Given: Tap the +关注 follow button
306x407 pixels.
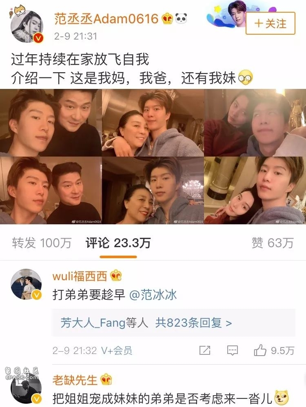Looking at the screenshot, I should click(x=270, y=23).
